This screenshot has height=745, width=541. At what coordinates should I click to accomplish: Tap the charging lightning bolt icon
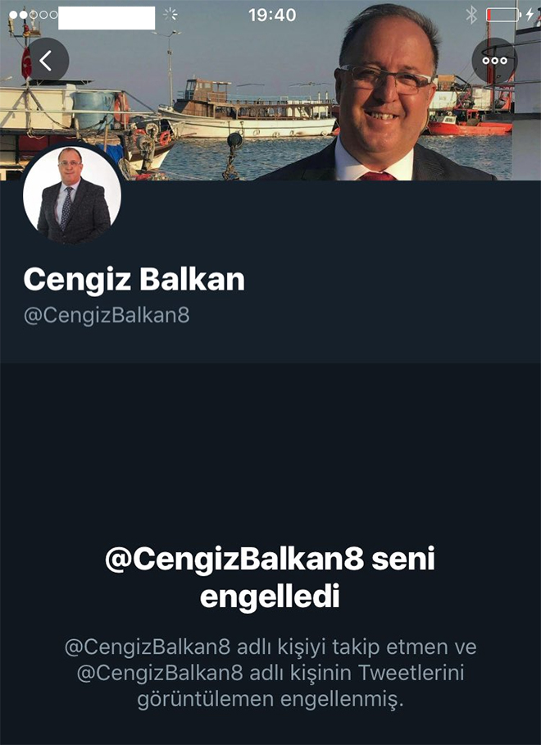click(x=530, y=16)
